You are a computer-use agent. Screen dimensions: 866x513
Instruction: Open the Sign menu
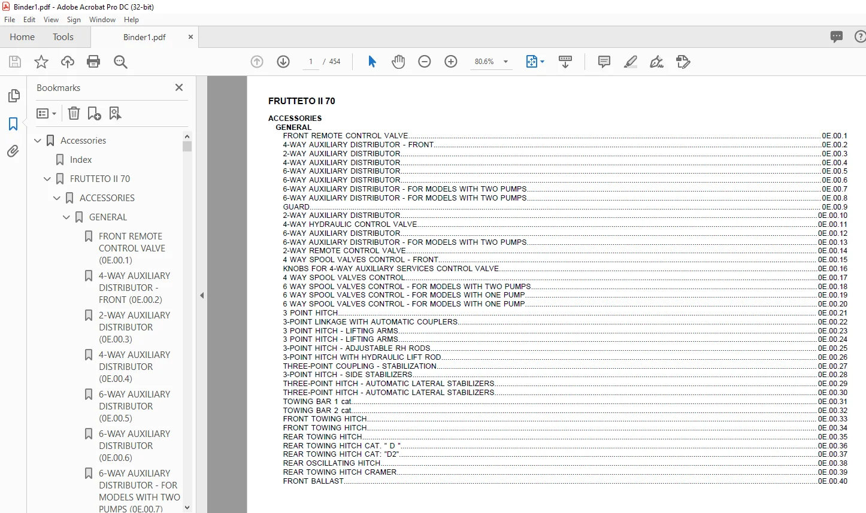coord(74,20)
